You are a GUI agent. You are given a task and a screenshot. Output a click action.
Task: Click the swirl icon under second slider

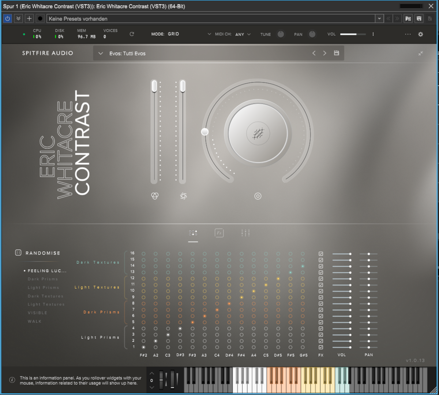tap(183, 196)
